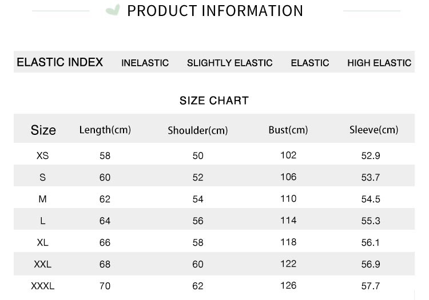
Task: Click the green heart leaf icon
Action: (113, 10)
